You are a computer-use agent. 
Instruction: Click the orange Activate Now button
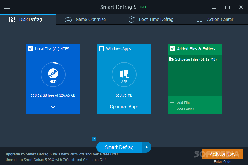(222, 154)
